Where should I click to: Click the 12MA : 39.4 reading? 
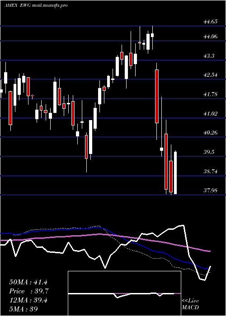[28, 300]
